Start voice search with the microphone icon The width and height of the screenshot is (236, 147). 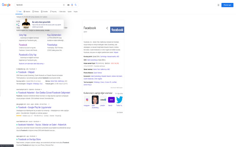coord(72,5)
